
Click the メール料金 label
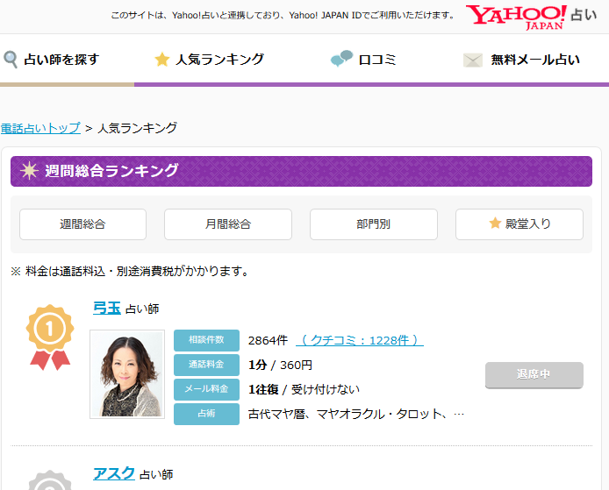coord(206,389)
